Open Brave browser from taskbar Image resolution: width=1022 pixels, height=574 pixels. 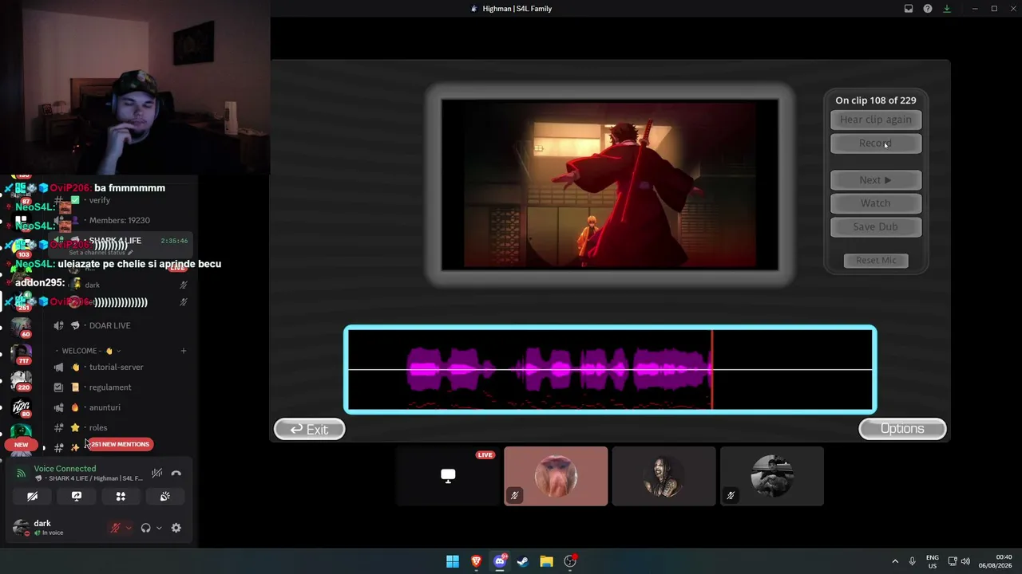pyautogui.click(x=476, y=561)
